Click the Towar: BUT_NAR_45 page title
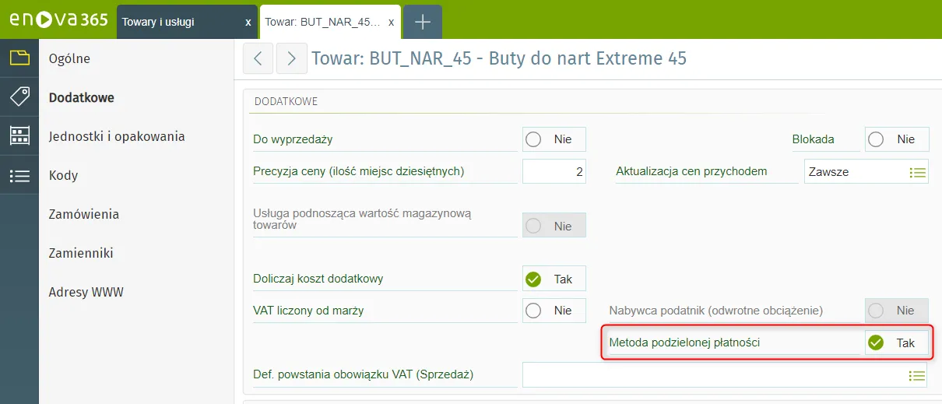This screenshot has width=942, height=404. [x=499, y=58]
